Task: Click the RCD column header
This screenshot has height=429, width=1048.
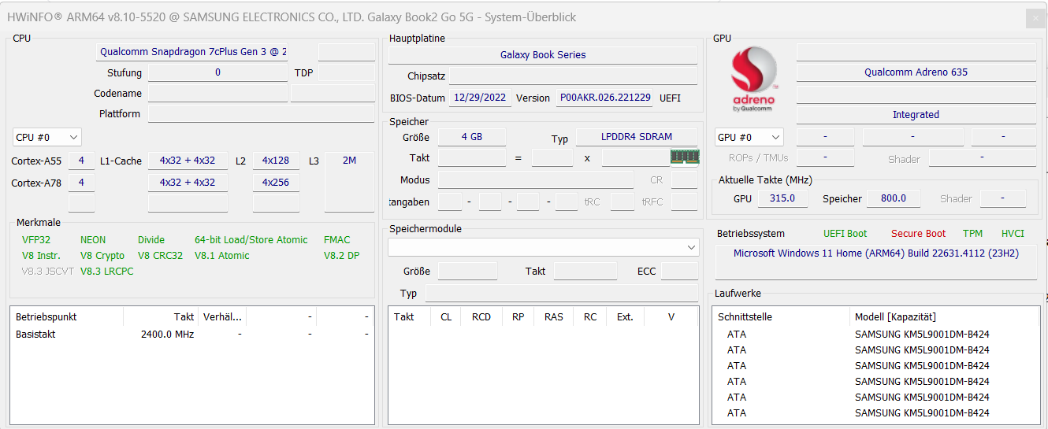Action: coord(481,317)
